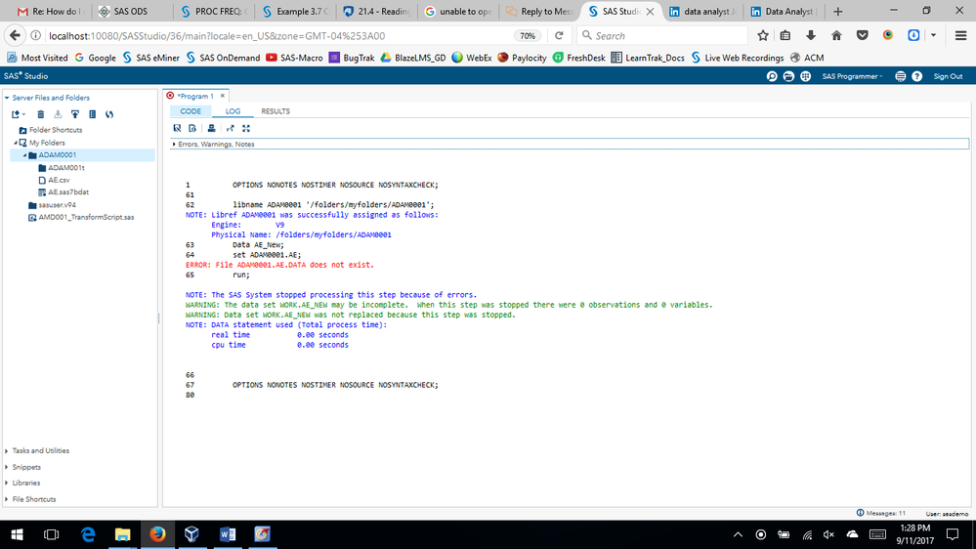Collapse Server Files and Folders panel
976x549 pixels.
[7, 98]
